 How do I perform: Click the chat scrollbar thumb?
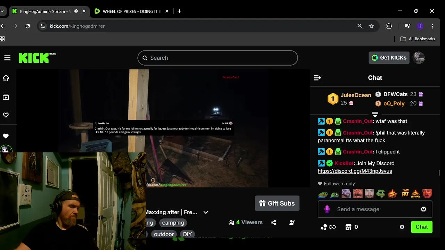click(x=439, y=173)
